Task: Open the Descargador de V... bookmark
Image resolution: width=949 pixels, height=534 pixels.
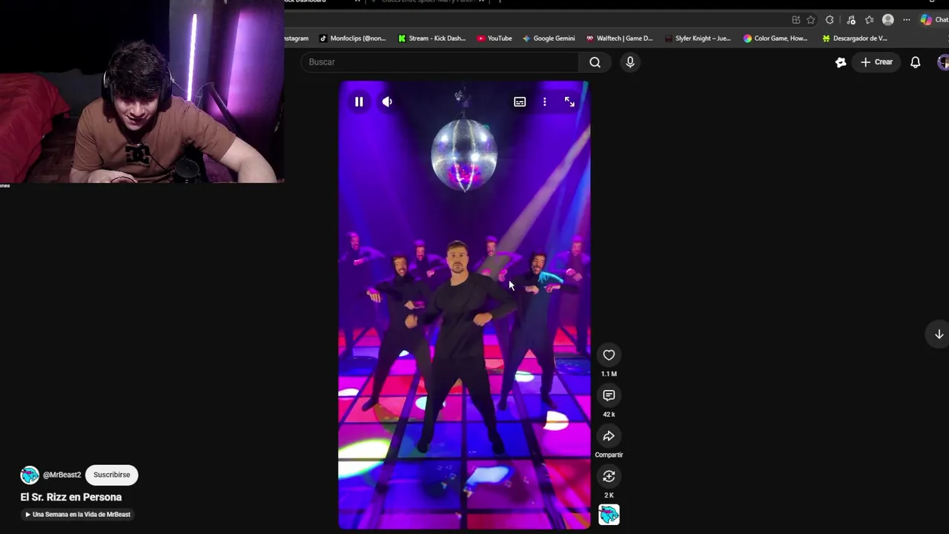Action: click(854, 39)
